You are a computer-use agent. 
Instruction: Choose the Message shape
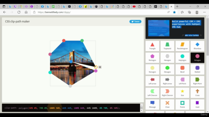153,104
